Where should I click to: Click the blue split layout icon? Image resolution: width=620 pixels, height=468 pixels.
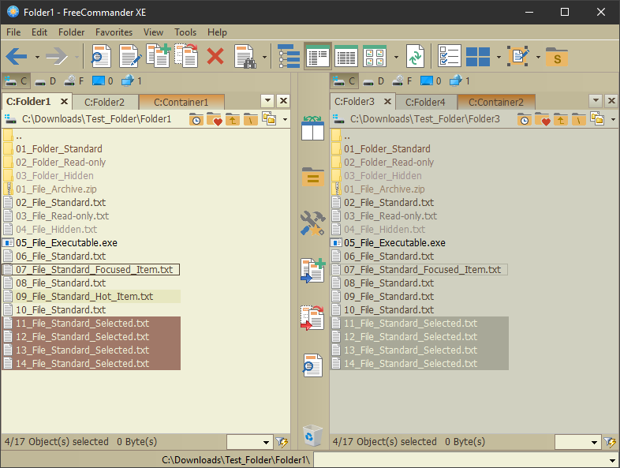tap(478, 56)
